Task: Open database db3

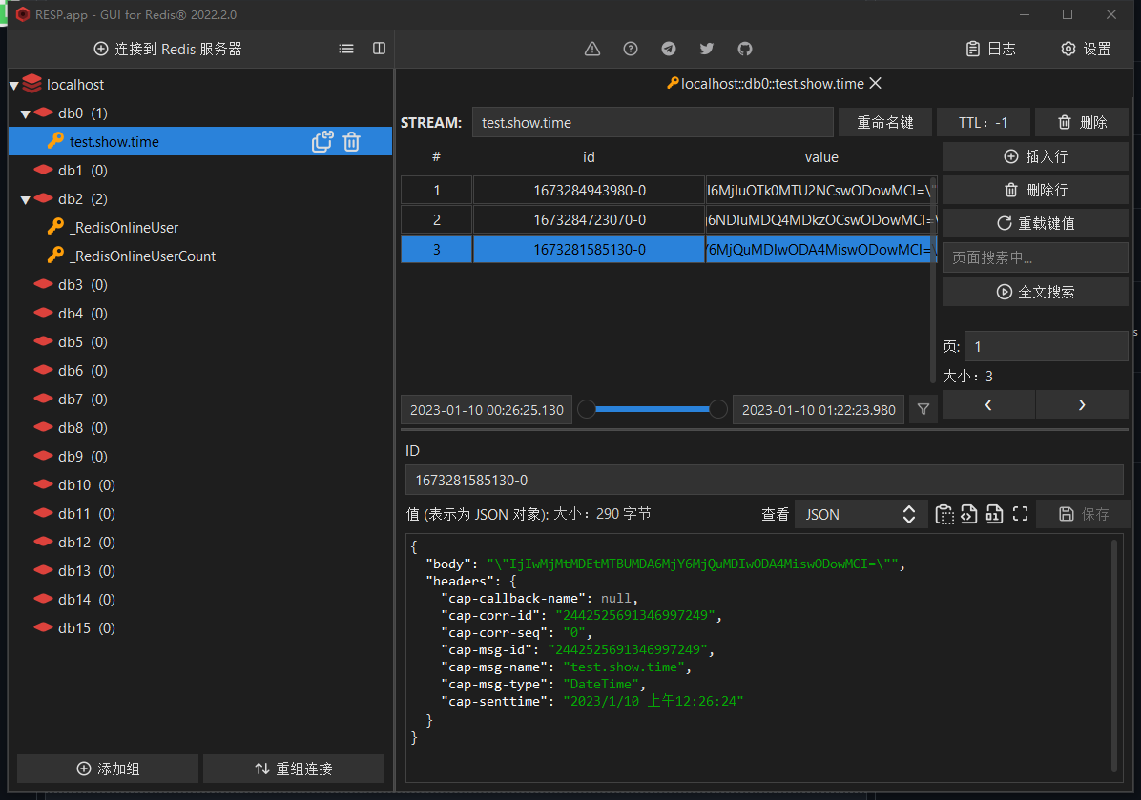Action: (82, 285)
